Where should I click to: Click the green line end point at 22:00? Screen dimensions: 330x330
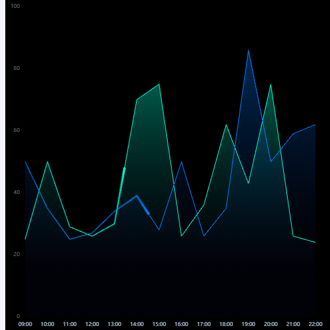315,242
